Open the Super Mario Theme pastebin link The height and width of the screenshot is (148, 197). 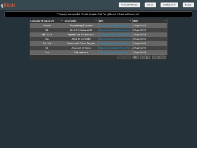115,43
